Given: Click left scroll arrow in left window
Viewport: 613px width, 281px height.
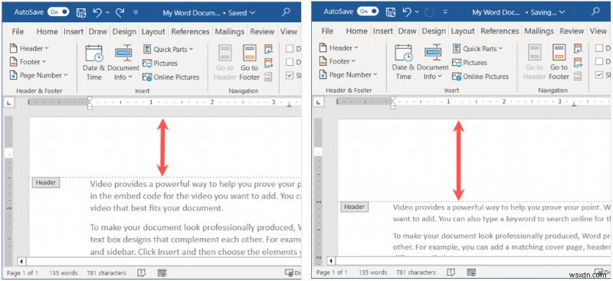Looking at the screenshot, I should click(22, 261).
